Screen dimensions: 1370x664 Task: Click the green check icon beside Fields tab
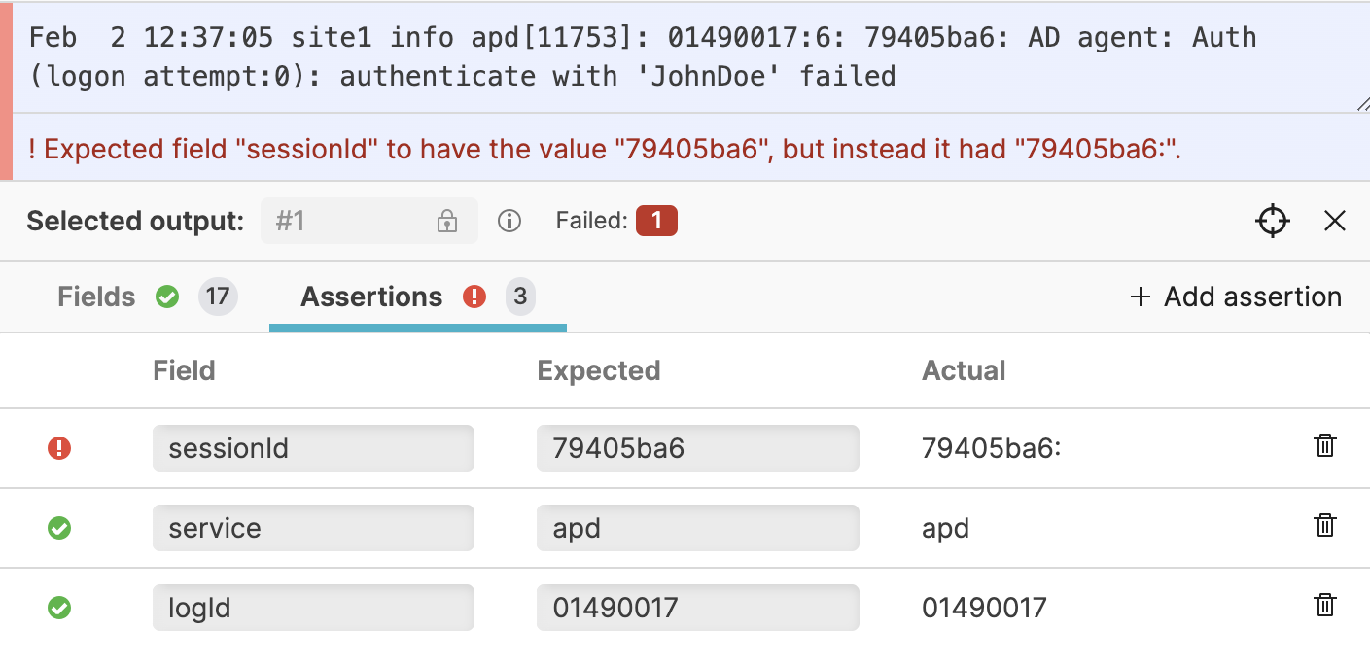[x=166, y=297]
